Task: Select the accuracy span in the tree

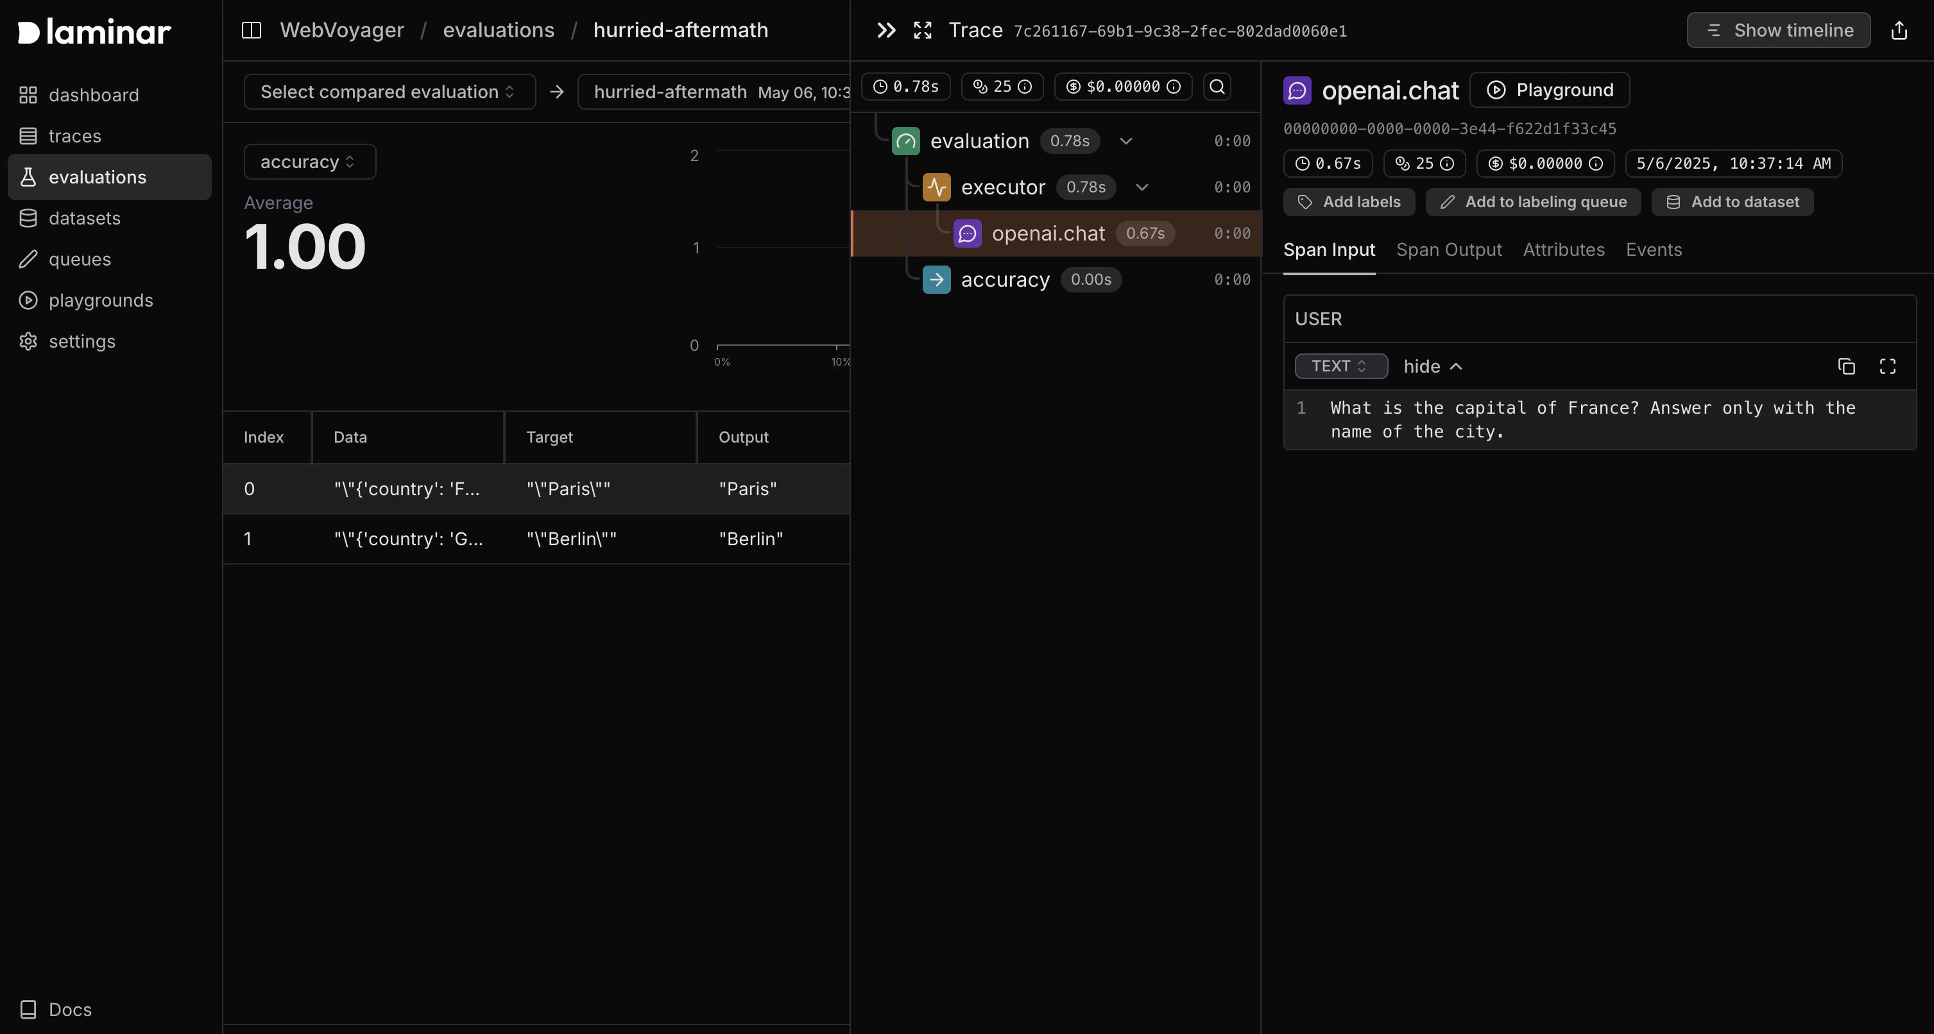Action: (x=1005, y=280)
